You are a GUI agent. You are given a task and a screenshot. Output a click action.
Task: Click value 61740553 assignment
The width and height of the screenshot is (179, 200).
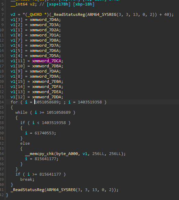[44, 133]
